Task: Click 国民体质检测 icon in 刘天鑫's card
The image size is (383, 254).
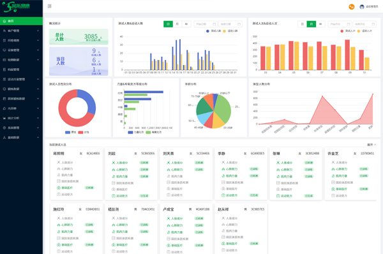Action: [169, 183]
